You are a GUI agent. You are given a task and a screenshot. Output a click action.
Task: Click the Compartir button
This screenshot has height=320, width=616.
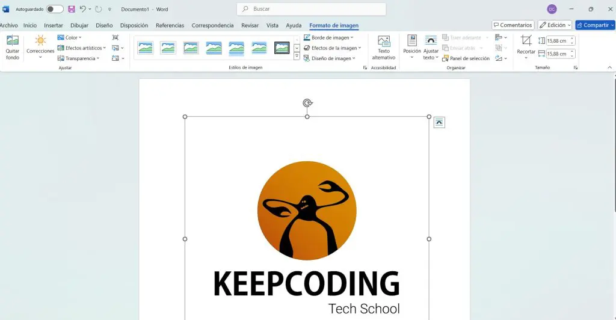click(594, 25)
